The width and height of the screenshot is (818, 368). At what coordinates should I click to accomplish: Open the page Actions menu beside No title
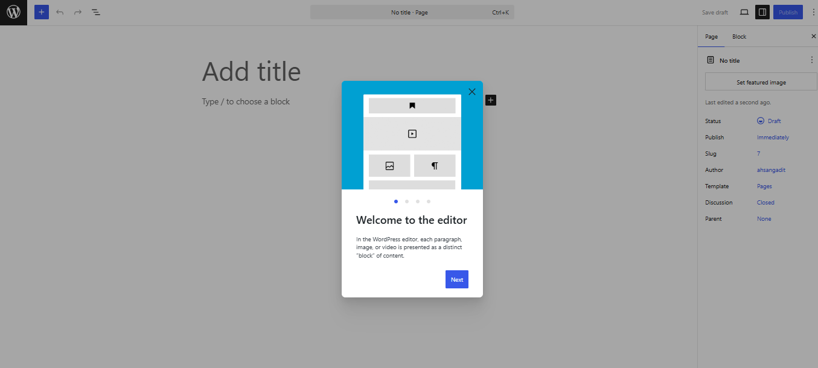[811, 60]
